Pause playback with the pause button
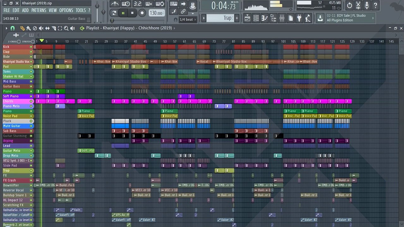Screen dimensions: 404x227 coord(123,13)
